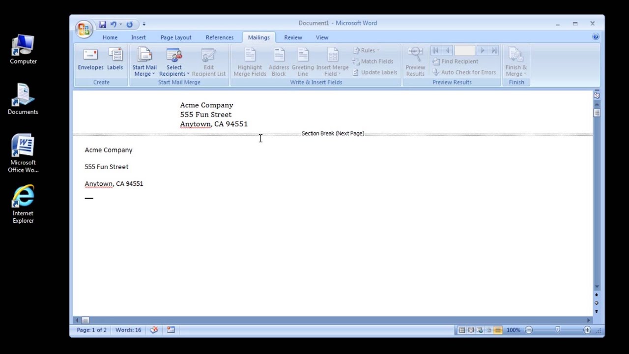Switch to Web Layout view
This screenshot has height=354, width=629.
click(x=480, y=330)
